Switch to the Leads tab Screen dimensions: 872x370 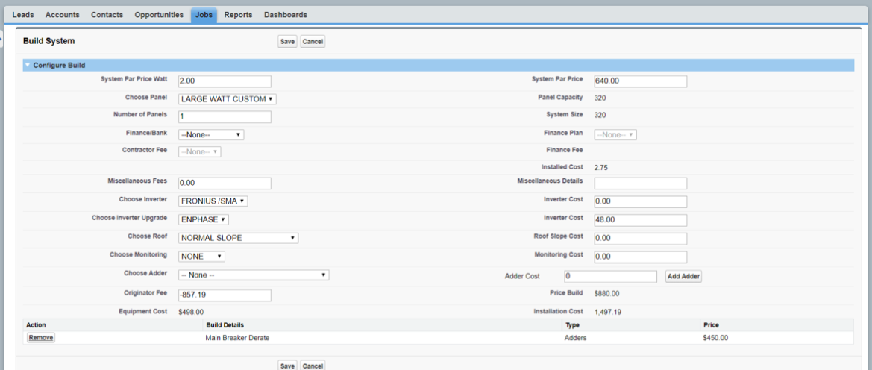click(23, 15)
